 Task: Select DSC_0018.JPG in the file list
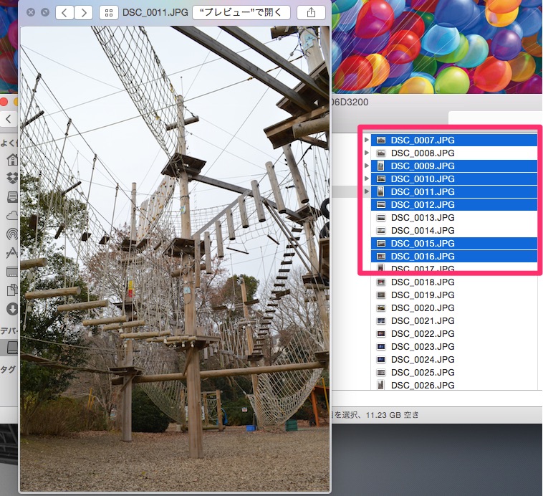pyautogui.click(x=423, y=282)
